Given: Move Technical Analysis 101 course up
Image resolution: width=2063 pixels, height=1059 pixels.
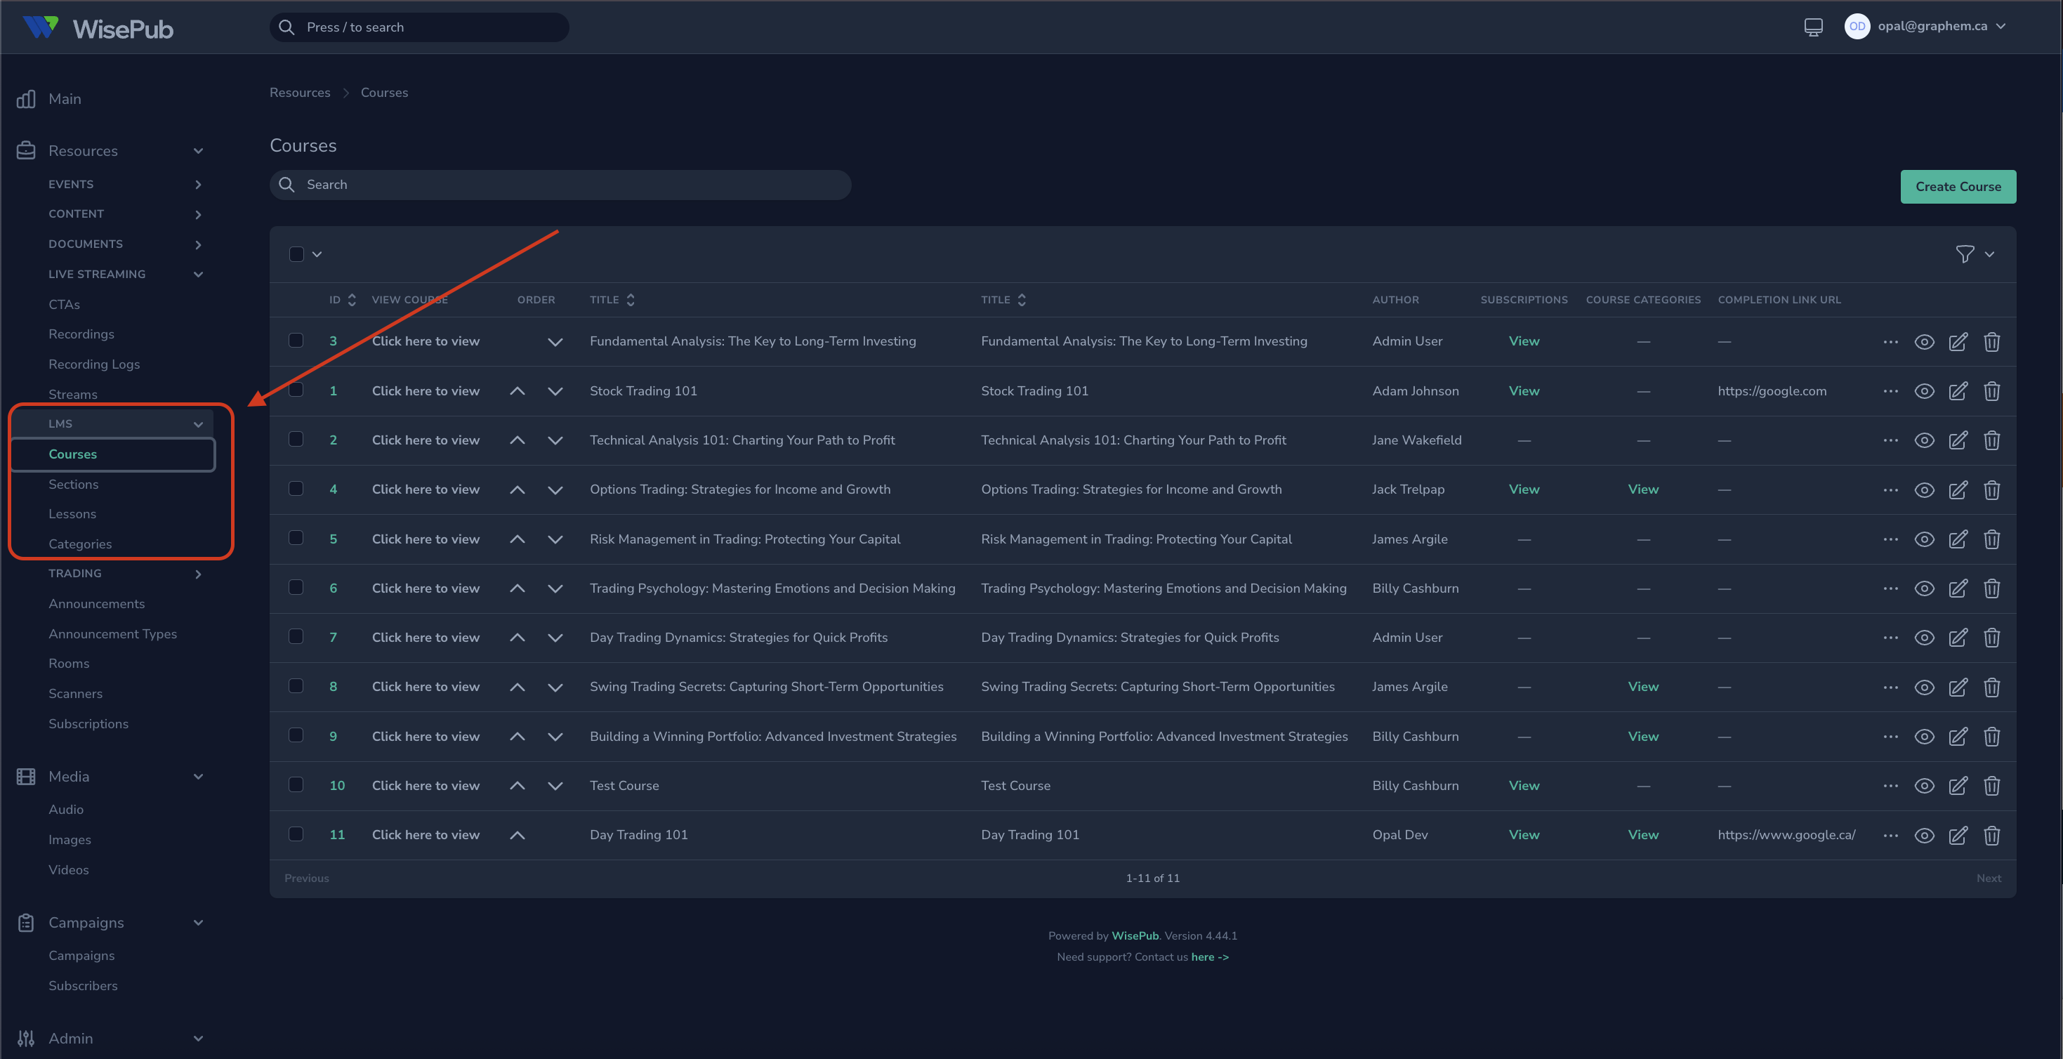Looking at the screenshot, I should pos(518,440).
